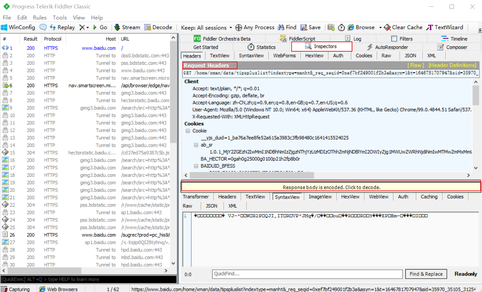Select the request WebForms inspector tab
This screenshot has width=482, height=292.
285,56
